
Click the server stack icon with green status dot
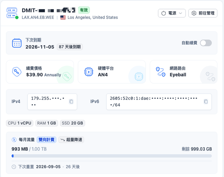[x=13, y=13]
